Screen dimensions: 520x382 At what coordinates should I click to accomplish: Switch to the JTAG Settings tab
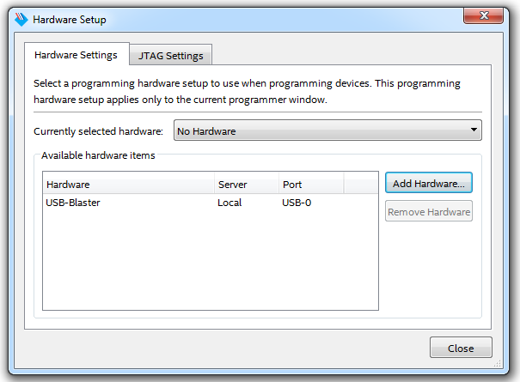[x=171, y=56]
